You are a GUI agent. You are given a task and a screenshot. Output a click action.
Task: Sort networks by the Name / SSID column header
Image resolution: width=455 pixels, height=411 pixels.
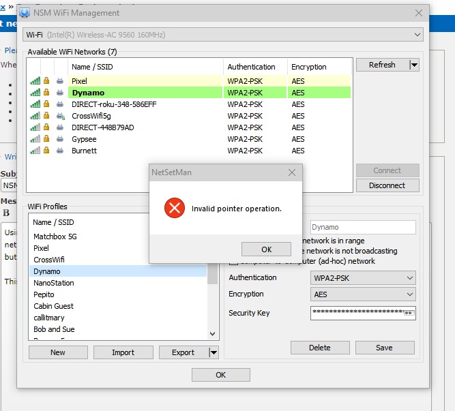pos(146,67)
